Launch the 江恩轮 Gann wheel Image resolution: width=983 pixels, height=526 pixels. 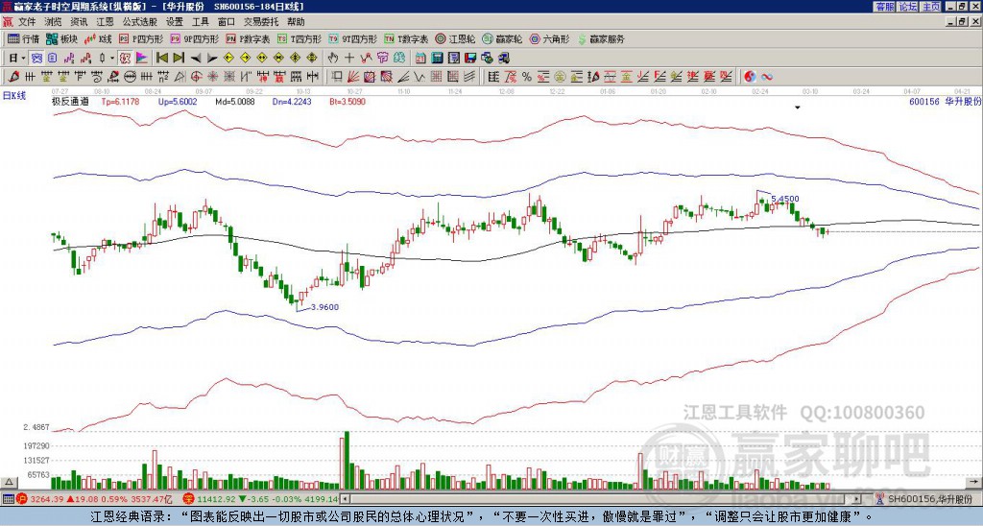(455, 38)
